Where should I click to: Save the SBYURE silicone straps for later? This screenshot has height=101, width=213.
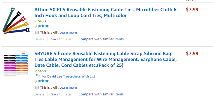click(x=61, y=94)
